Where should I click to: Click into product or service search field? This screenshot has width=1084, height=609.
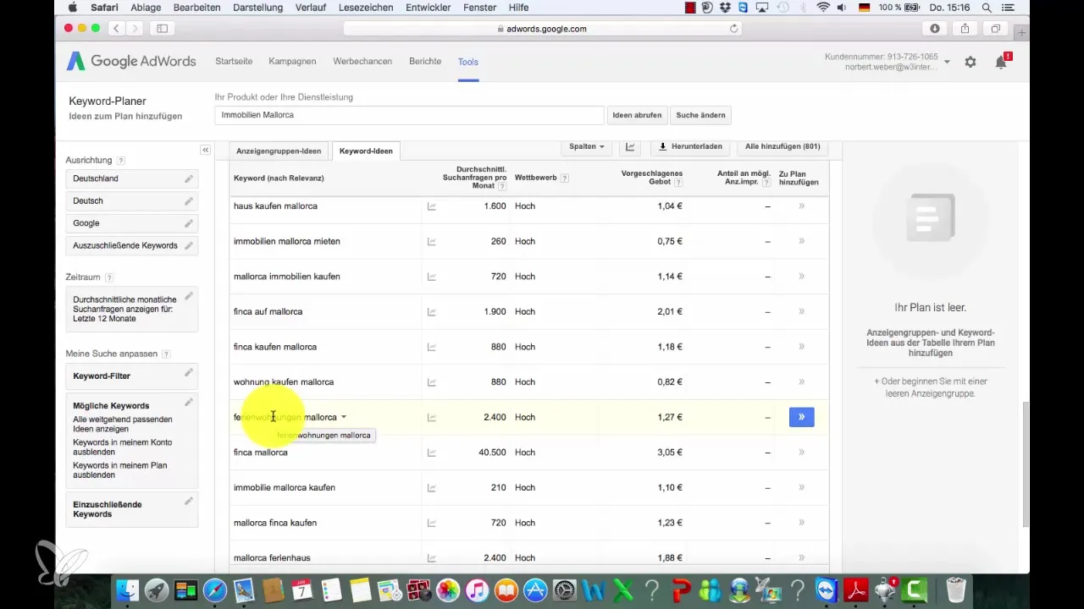tap(409, 115)
